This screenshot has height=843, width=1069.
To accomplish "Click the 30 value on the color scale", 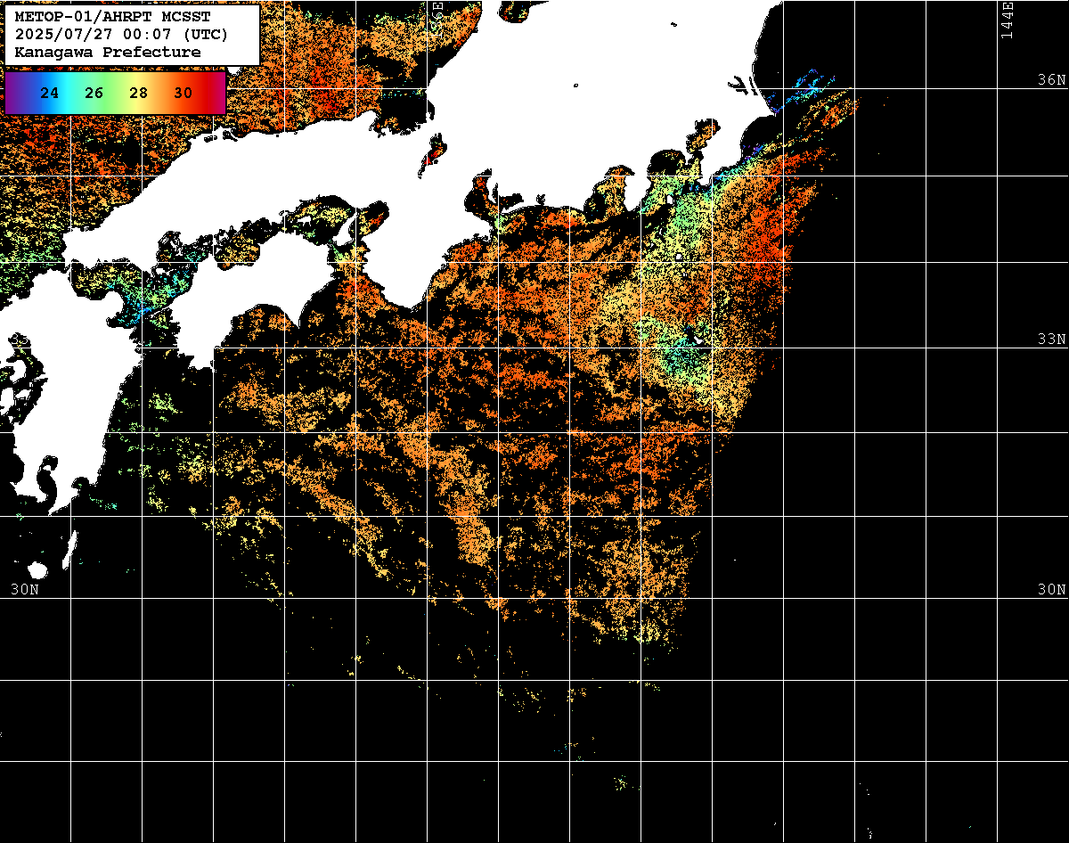I will pyautogui.click(x=184, y=93).
